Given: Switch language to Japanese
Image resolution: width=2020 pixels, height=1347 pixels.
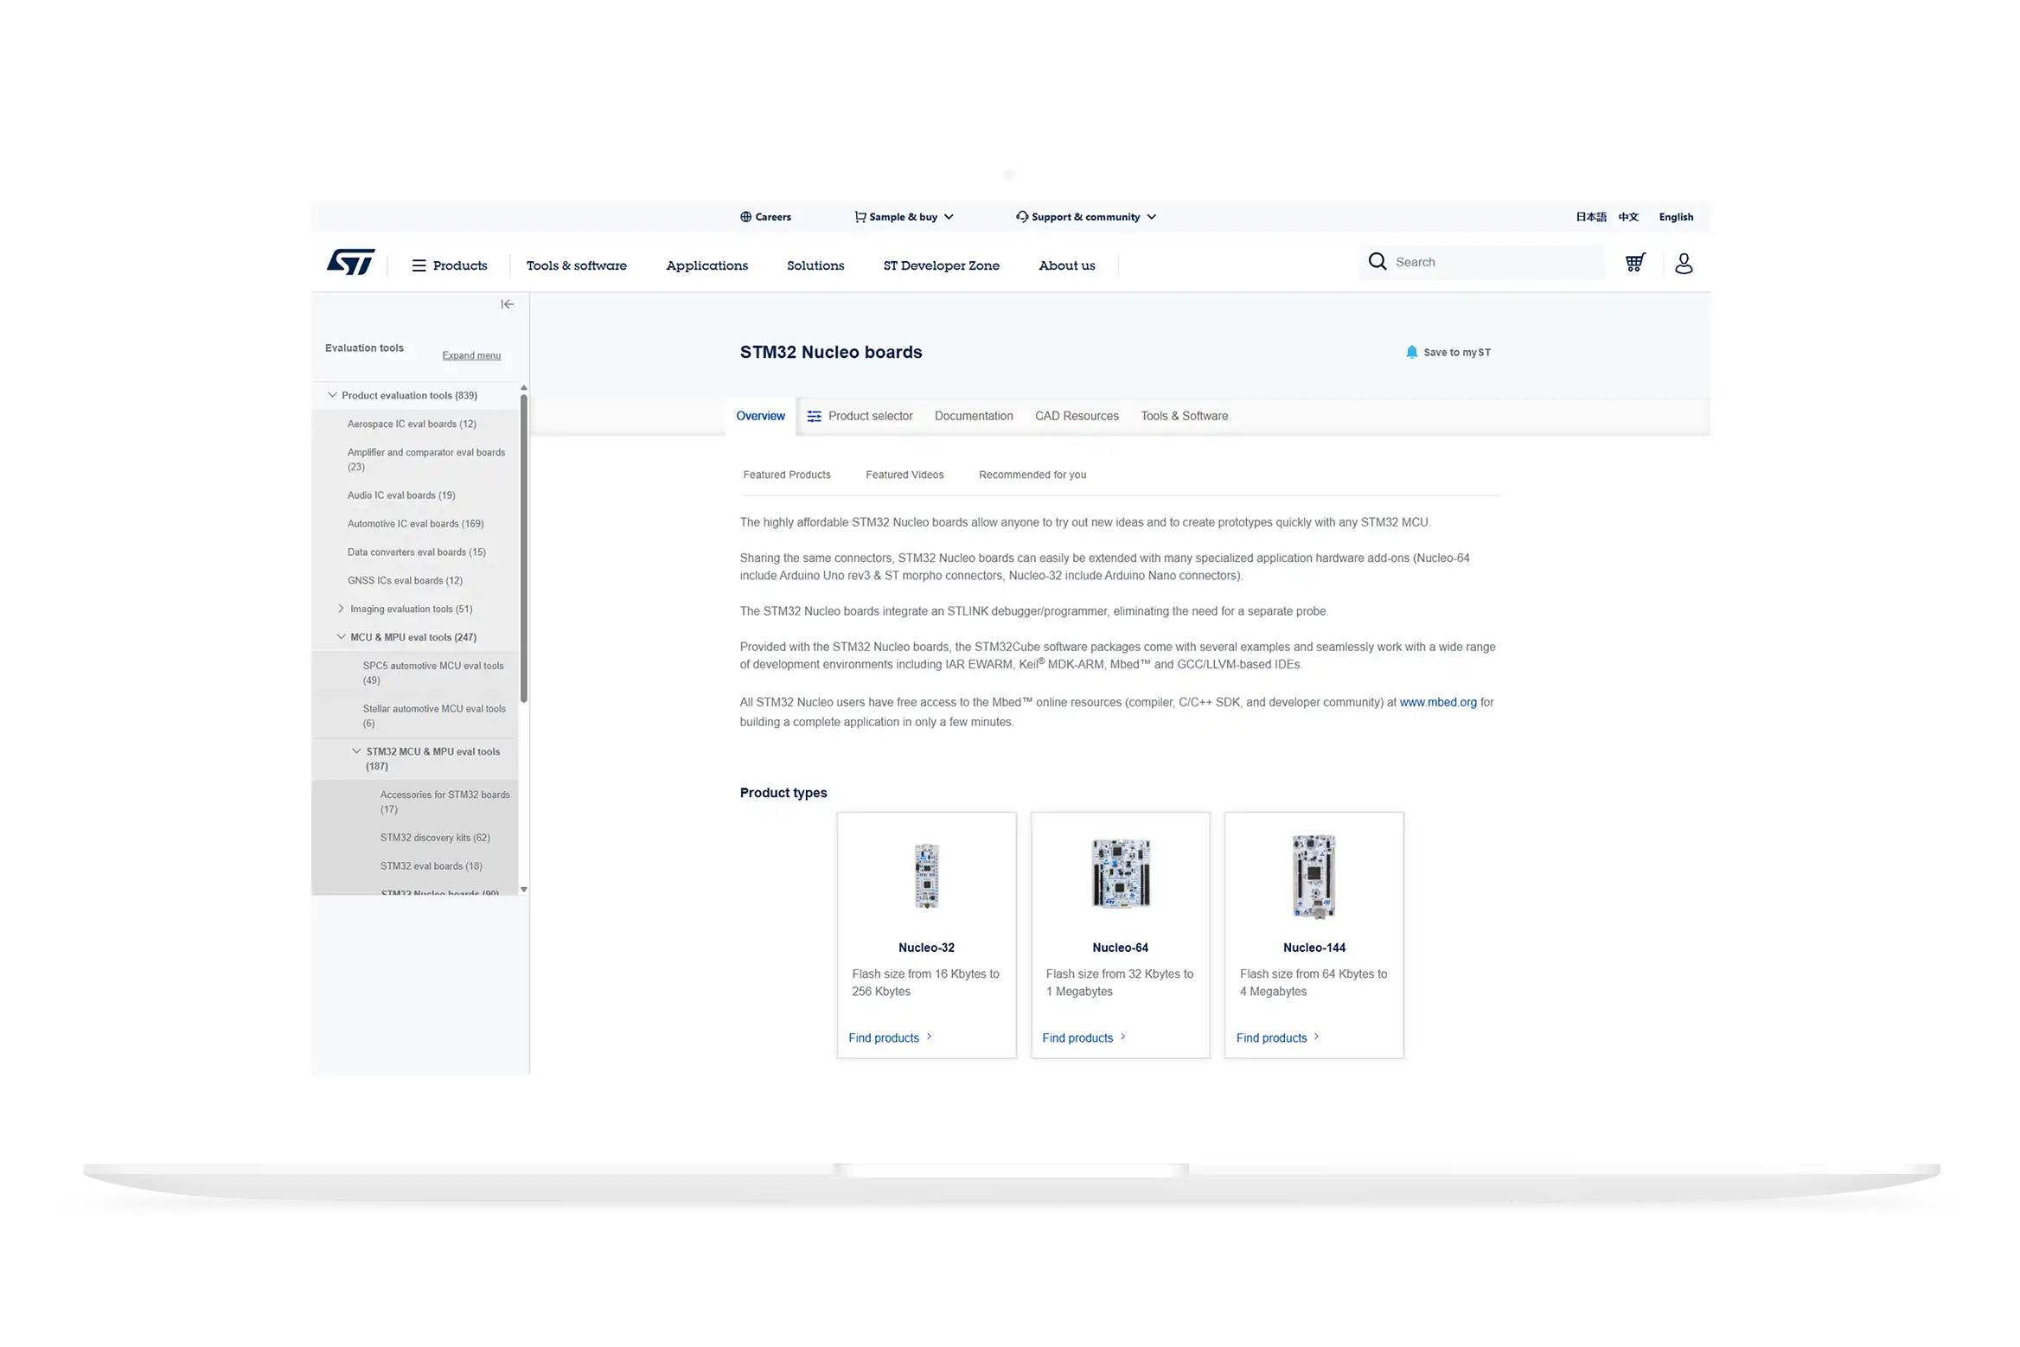Looking at the screenshot, I should [1590, 217].
